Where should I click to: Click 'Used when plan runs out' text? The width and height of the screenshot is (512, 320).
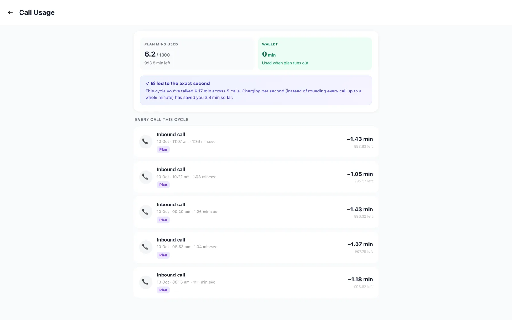(285, 63)
